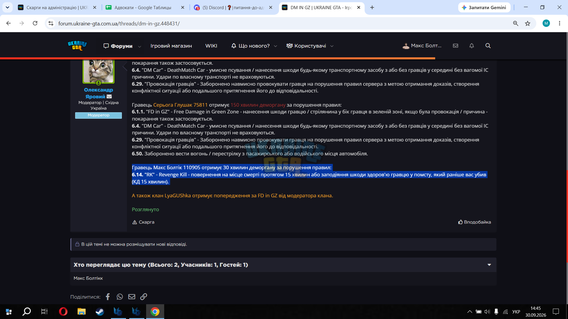Open File Explorer from taskbar
The width and height of the screenshot is (568, 319).
click(81, 312)
